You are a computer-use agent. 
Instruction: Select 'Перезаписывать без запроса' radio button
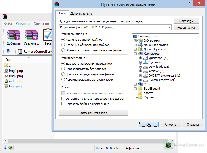point(63,69)
